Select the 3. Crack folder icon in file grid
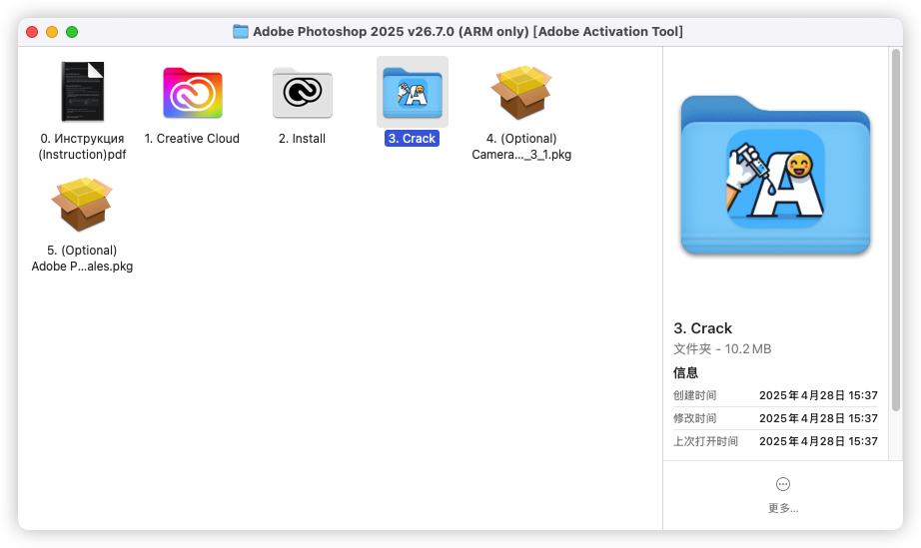The height and width of the screenshot is (548, 921). click(413, 93)
